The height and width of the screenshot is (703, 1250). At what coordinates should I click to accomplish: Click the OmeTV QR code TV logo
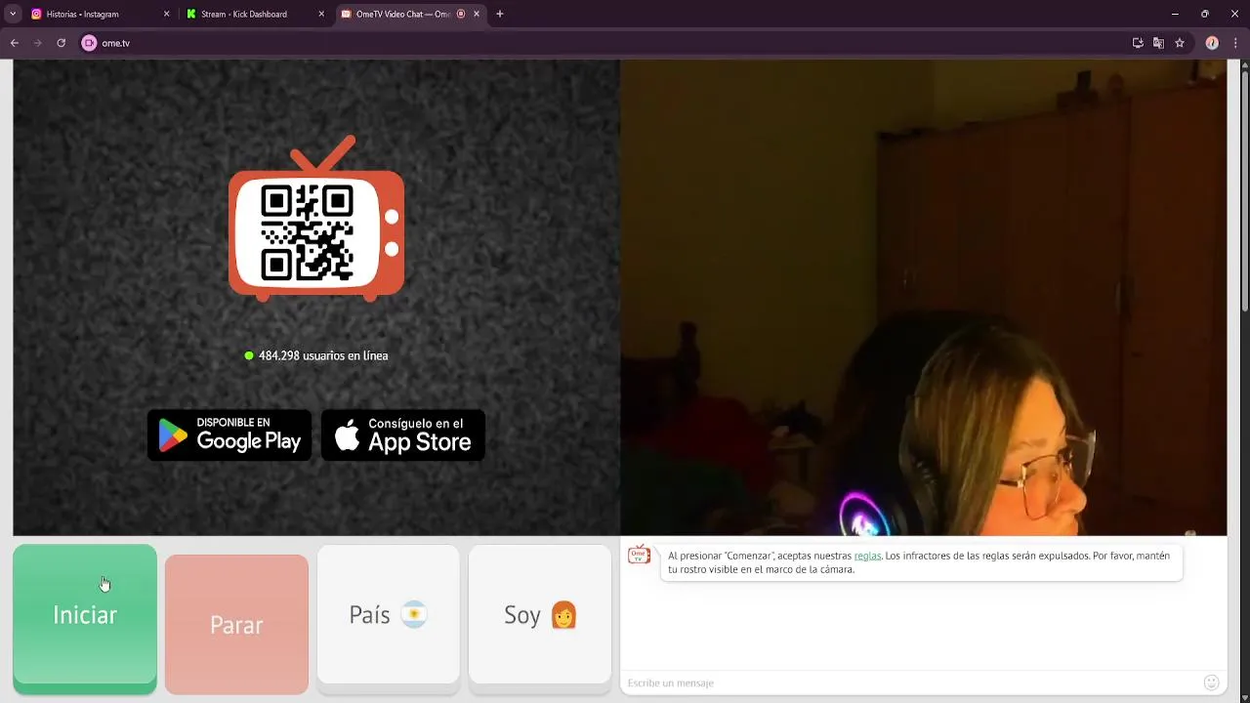316,219
